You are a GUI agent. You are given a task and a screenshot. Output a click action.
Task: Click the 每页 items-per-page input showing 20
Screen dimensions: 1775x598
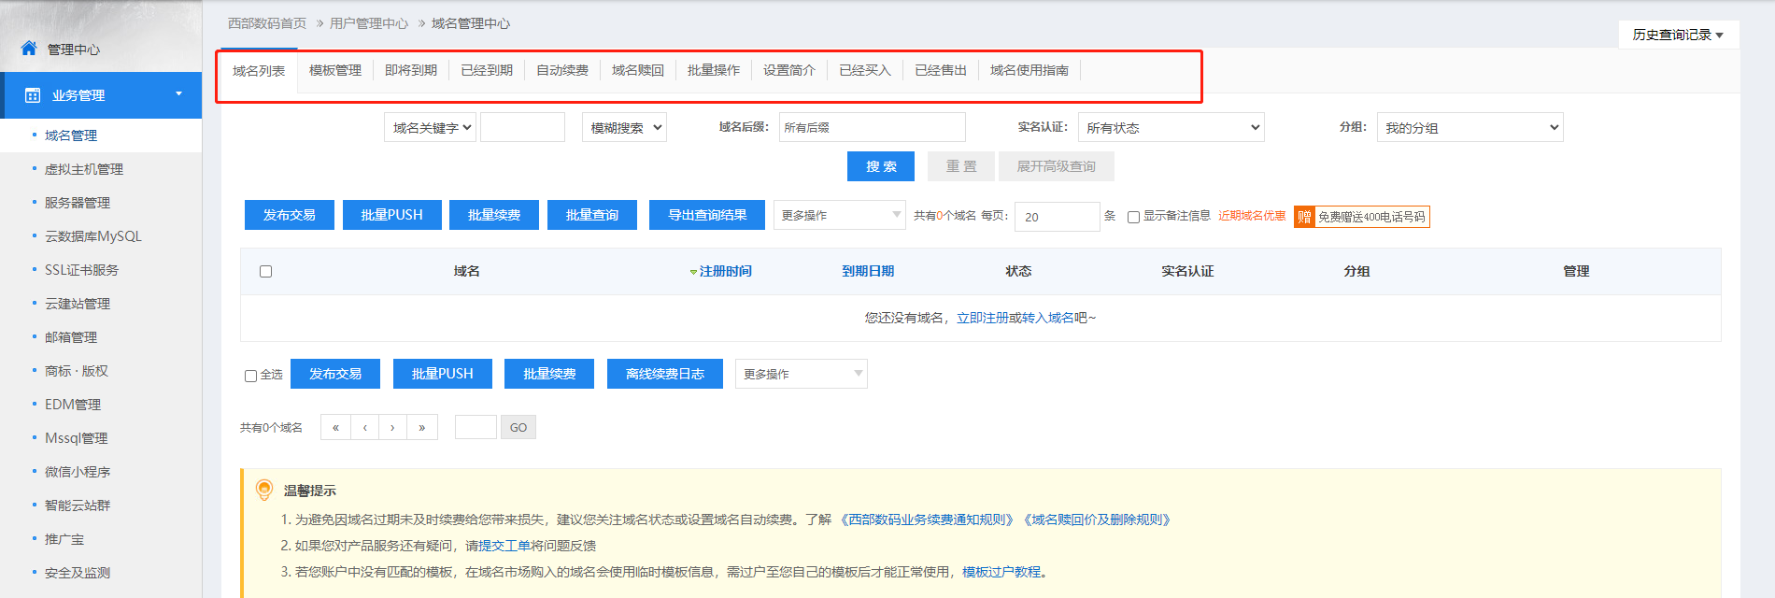click(x=1058, y=217)
